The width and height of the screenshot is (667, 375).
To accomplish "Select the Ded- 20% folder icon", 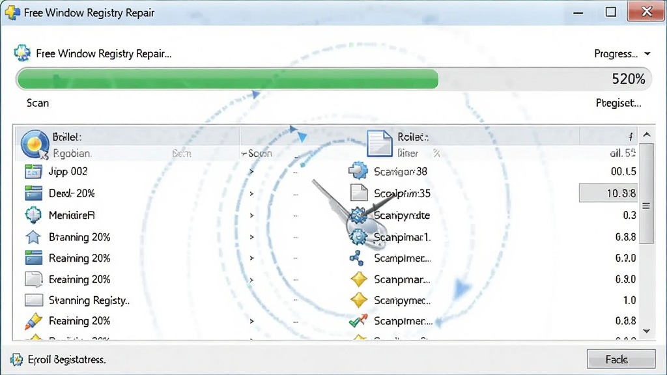I will tap(33, 193).
